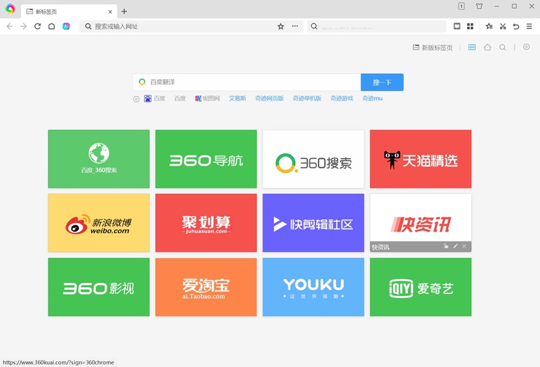
Task: Edit the 快资讯 tile with pencil icon
Action: [455, 246]
